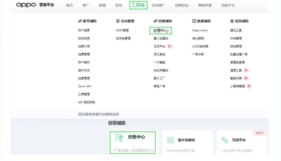Open 小程序管理 entry
This screenshot has width=281, height=161.
(237, 86)
